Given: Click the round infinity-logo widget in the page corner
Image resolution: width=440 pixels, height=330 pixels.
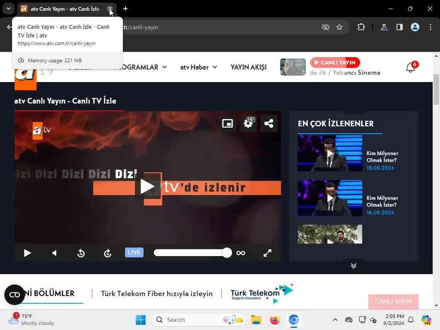Looking at the screenshot, I should (15, 295).
